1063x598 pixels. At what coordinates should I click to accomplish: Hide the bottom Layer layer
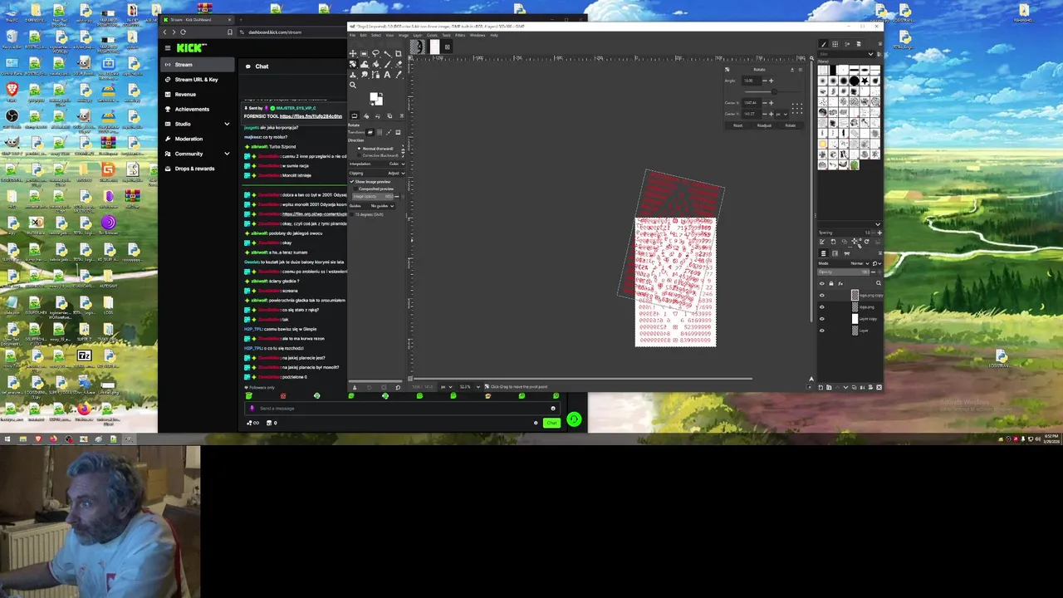(x=822, y=331)
